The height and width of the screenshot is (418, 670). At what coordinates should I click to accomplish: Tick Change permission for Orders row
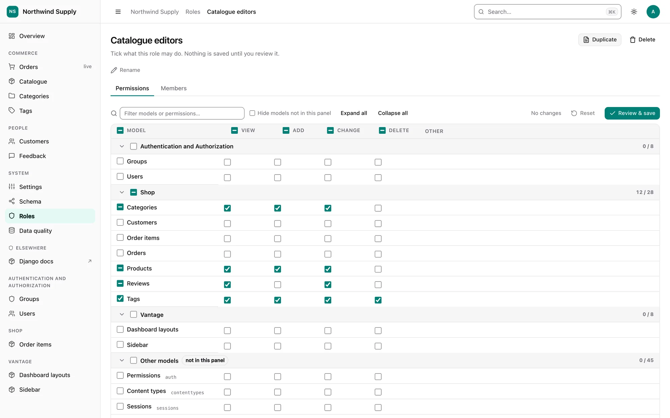[x=328, y=254]
